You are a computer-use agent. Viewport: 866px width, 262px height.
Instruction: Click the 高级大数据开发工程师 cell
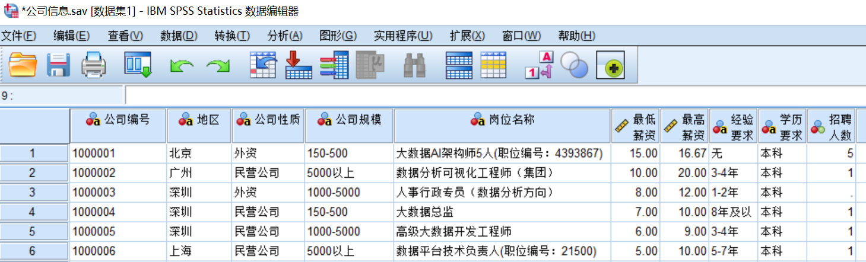click(503, 232)
